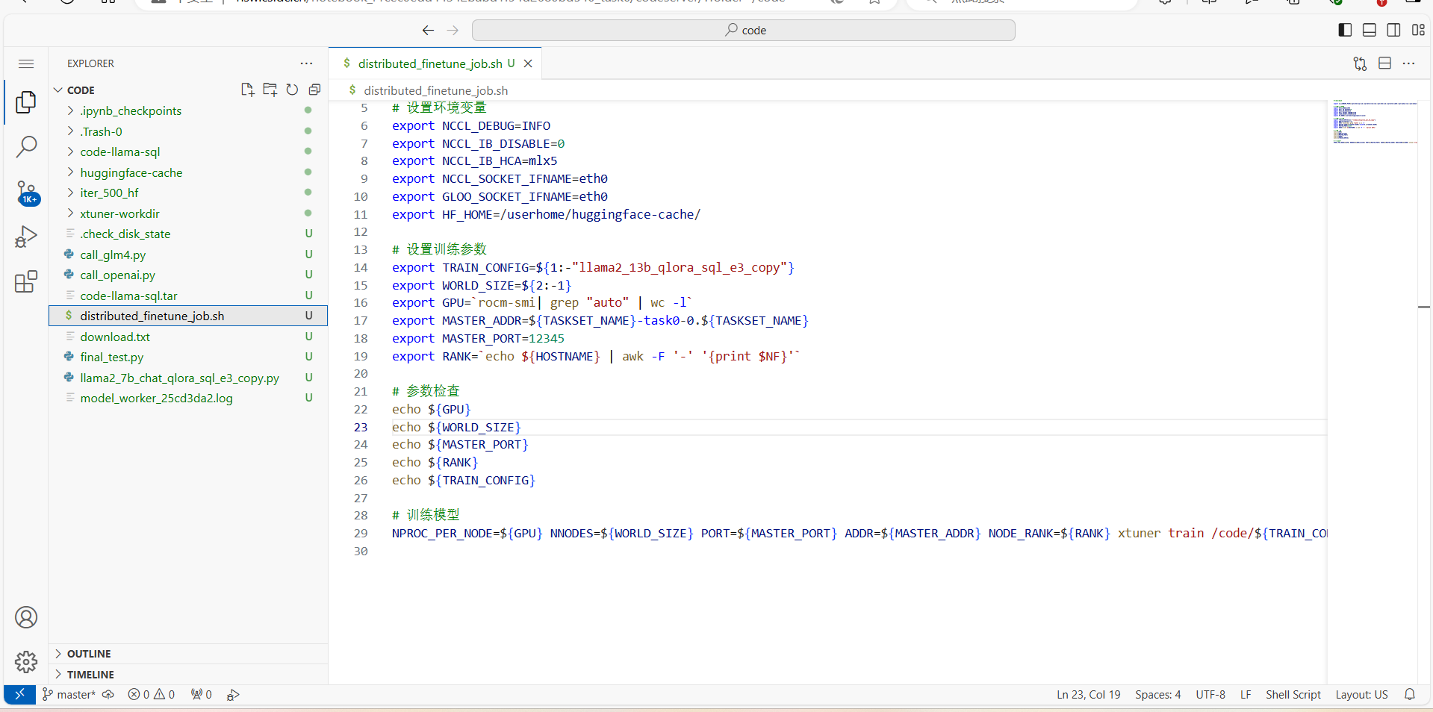Collapse all folders in Explorer

tap(314, 90)
